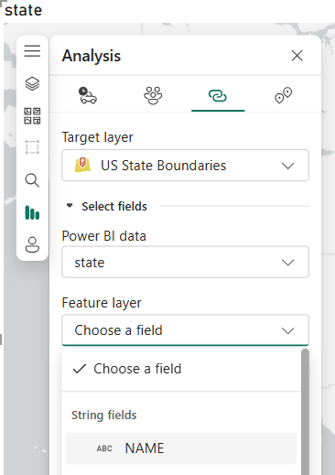Open the Layers list icon
Screen dimensions: 335x475
[x=32, y=83]
